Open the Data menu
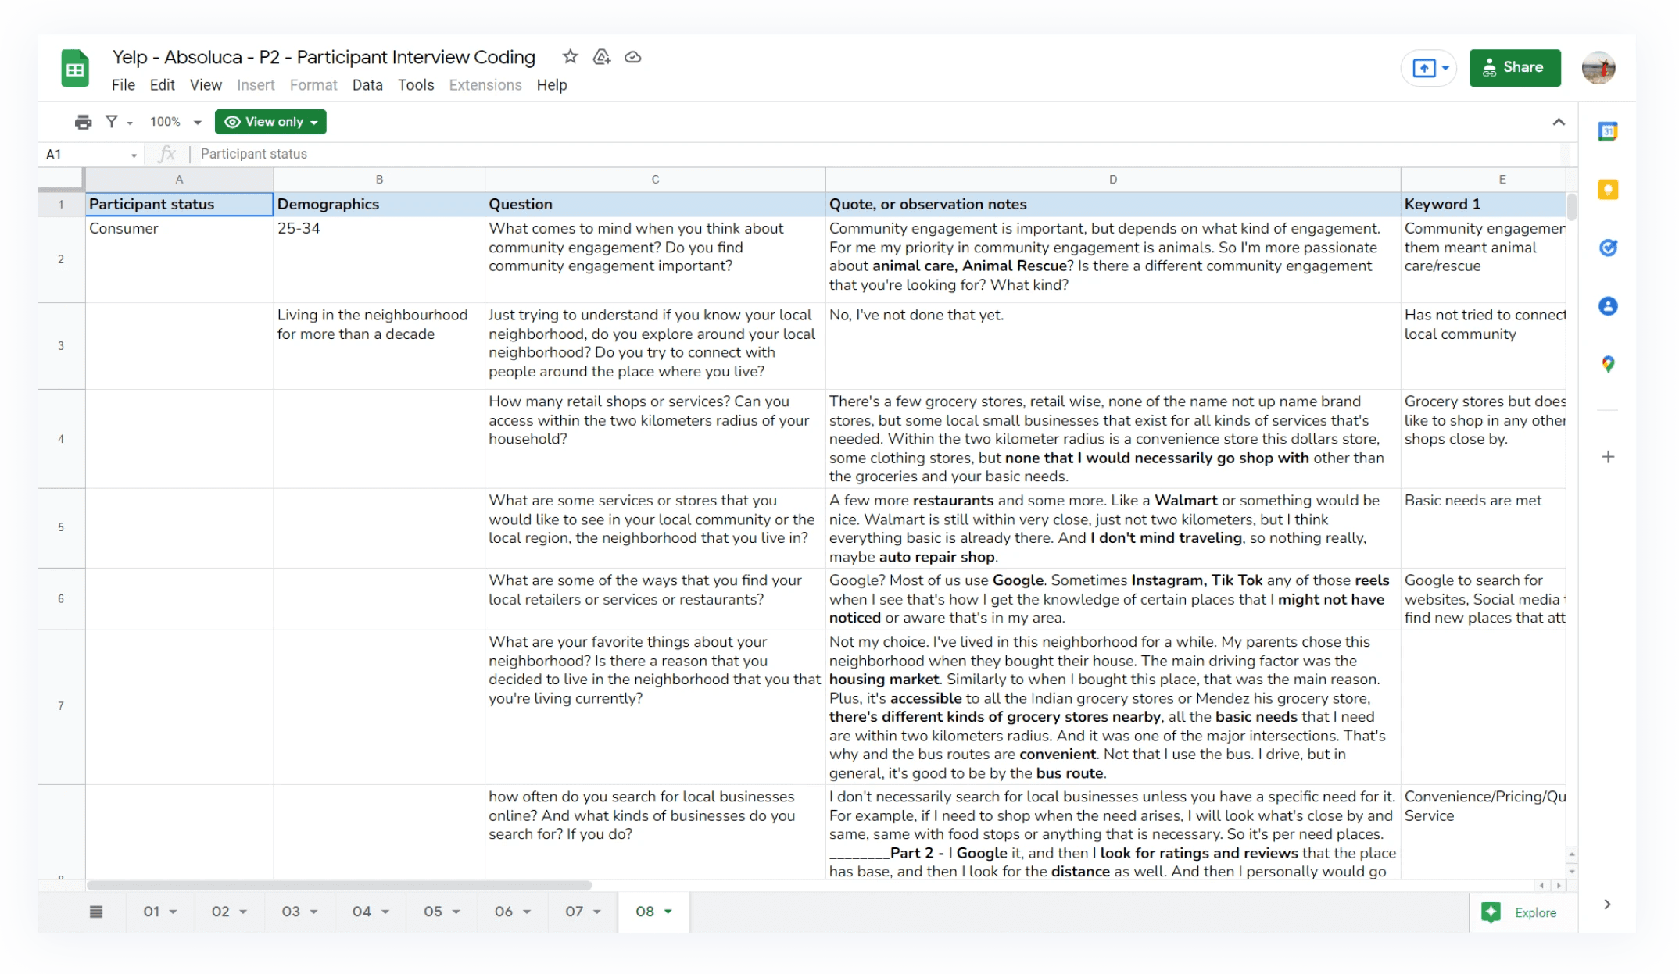Viewport: 1679px width, 974px height. [x=367, y=85]
